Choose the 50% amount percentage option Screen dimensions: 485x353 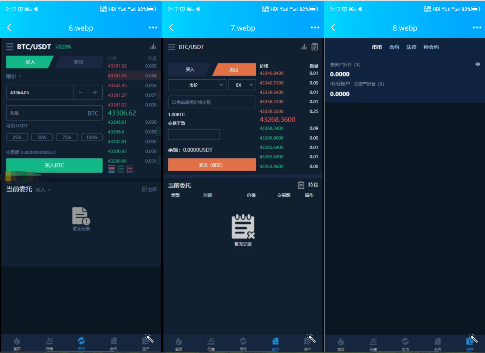pos(42,137)
